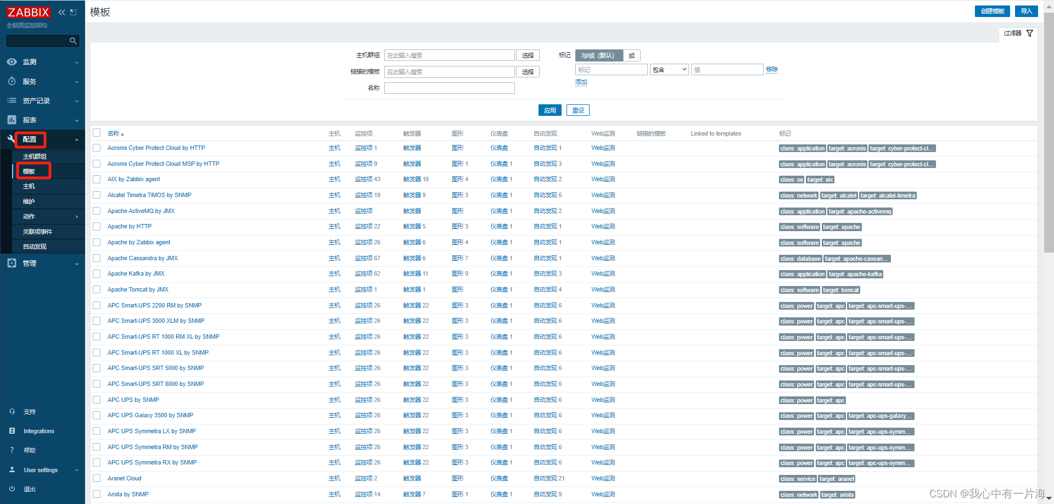Click 选择 next to 主机群组 field
The height and width of the screenshot is (504, 1054).
click(x=528, y=55)
